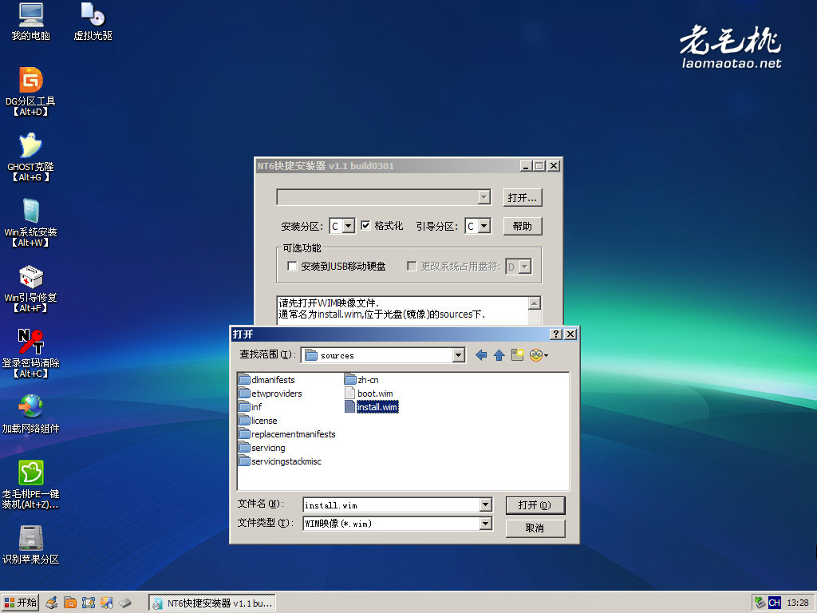Expand the 查找范围 sources location dropdown
The image size is (817, 613).
pyautogui.click(x=458, y=355)
